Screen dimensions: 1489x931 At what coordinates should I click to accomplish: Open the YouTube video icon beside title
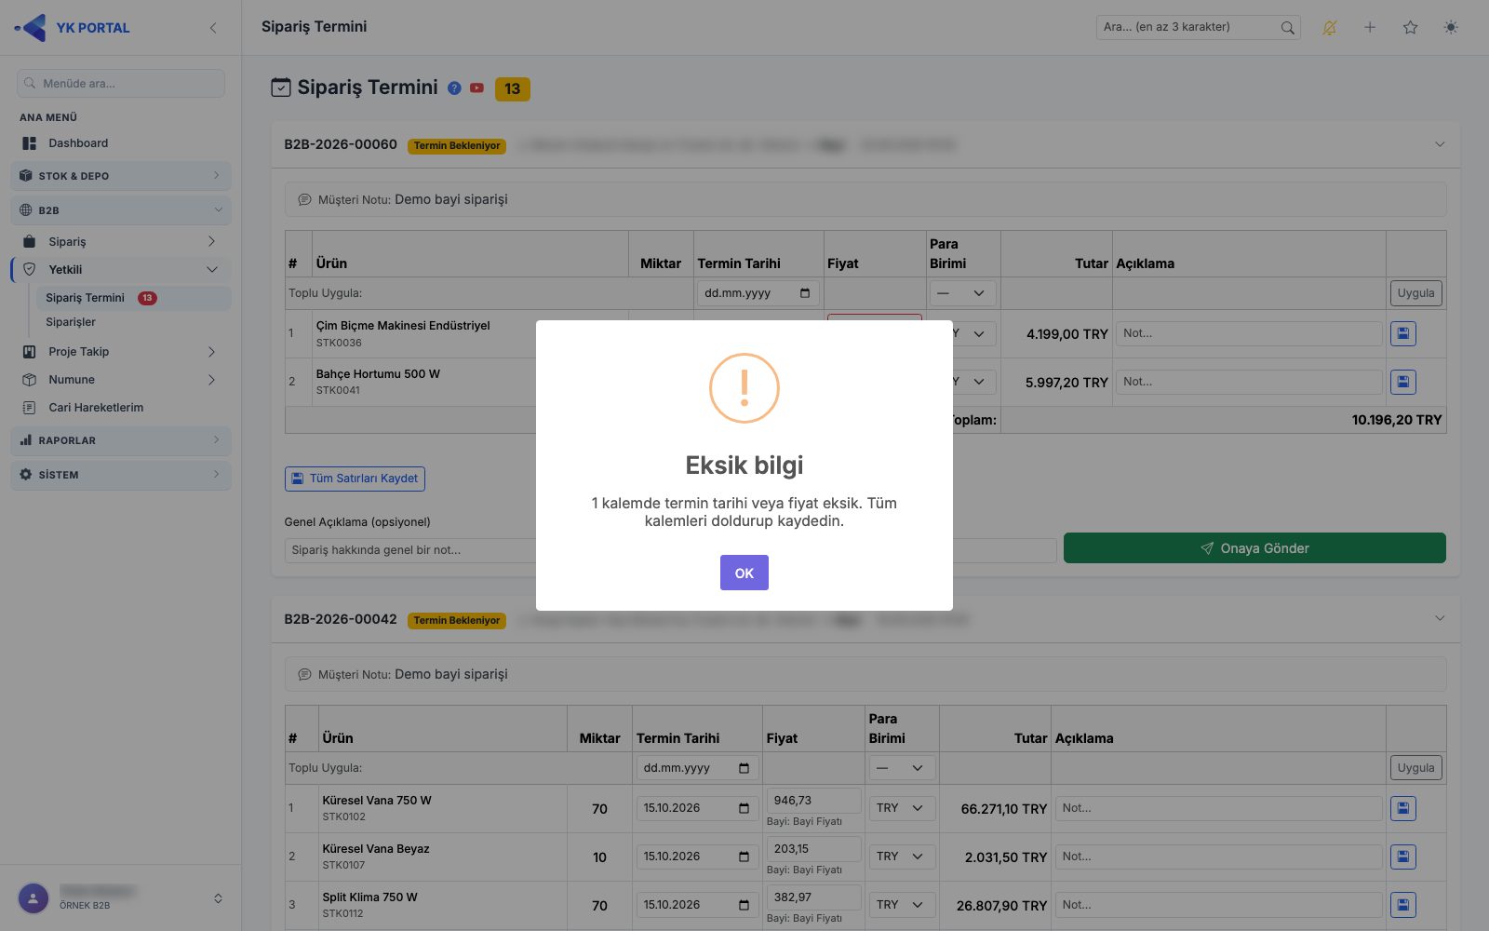[476, 88]
